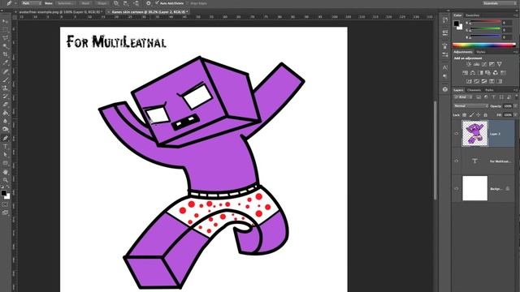Viewport: 520px width, 292px height.
Task: Hide Layer 2 using its eye icon
Action: 457,134
